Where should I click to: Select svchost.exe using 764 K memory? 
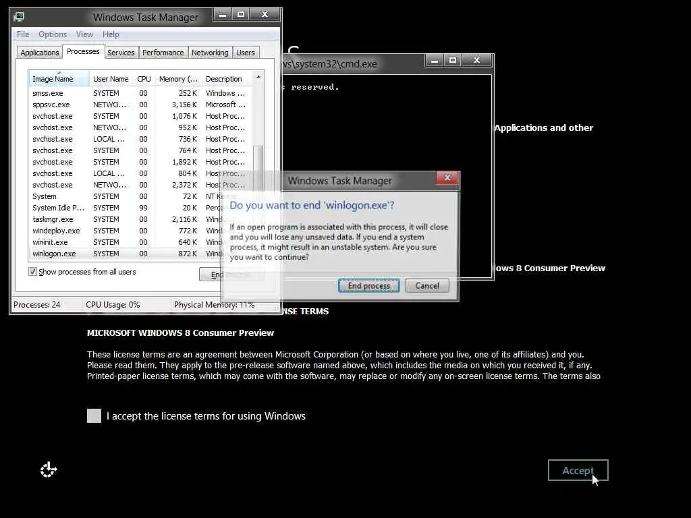[x=140, y=150]
